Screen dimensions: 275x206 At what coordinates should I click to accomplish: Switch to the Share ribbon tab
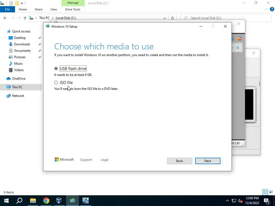click(x=38, y=9)
